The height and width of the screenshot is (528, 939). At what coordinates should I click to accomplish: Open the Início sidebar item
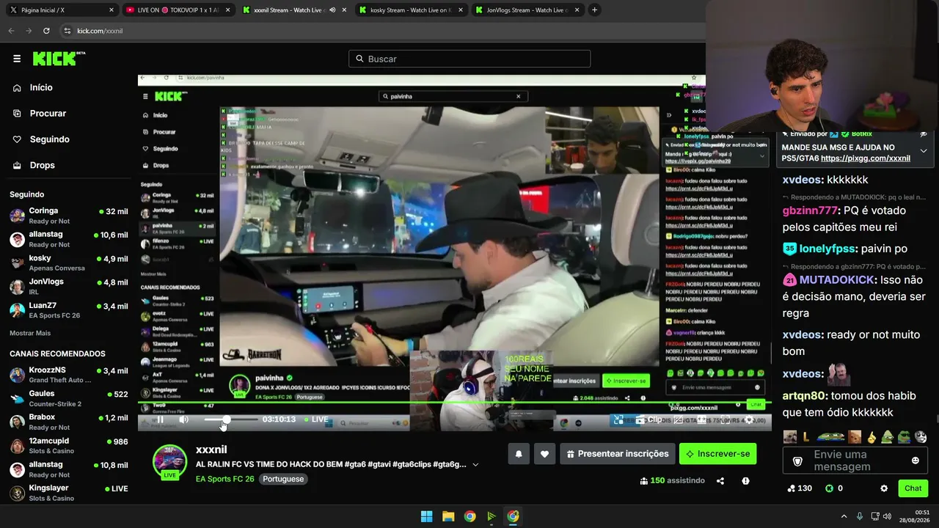point(41,87)
